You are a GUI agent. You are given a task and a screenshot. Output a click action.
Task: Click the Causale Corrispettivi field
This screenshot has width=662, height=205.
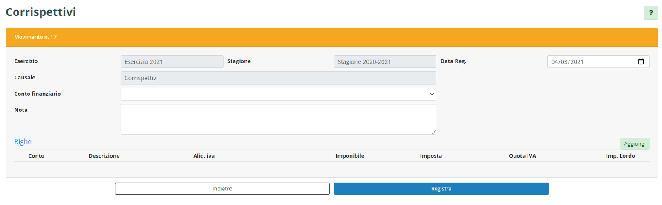tap(278, 78)
